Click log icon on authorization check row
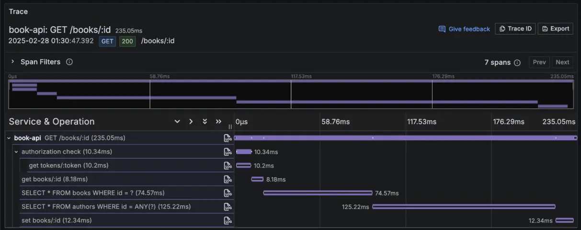The width and height of the screenshot is (581, 230). tap(228, 152)
